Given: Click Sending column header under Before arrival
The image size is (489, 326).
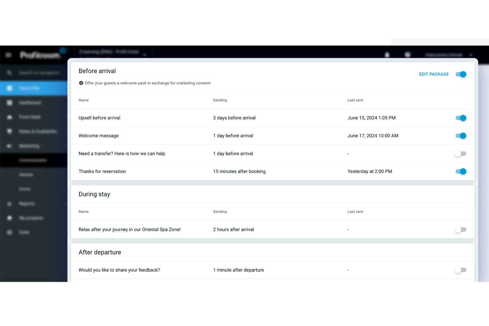Looking at the screenshot, I should click(x=220, y=100).
